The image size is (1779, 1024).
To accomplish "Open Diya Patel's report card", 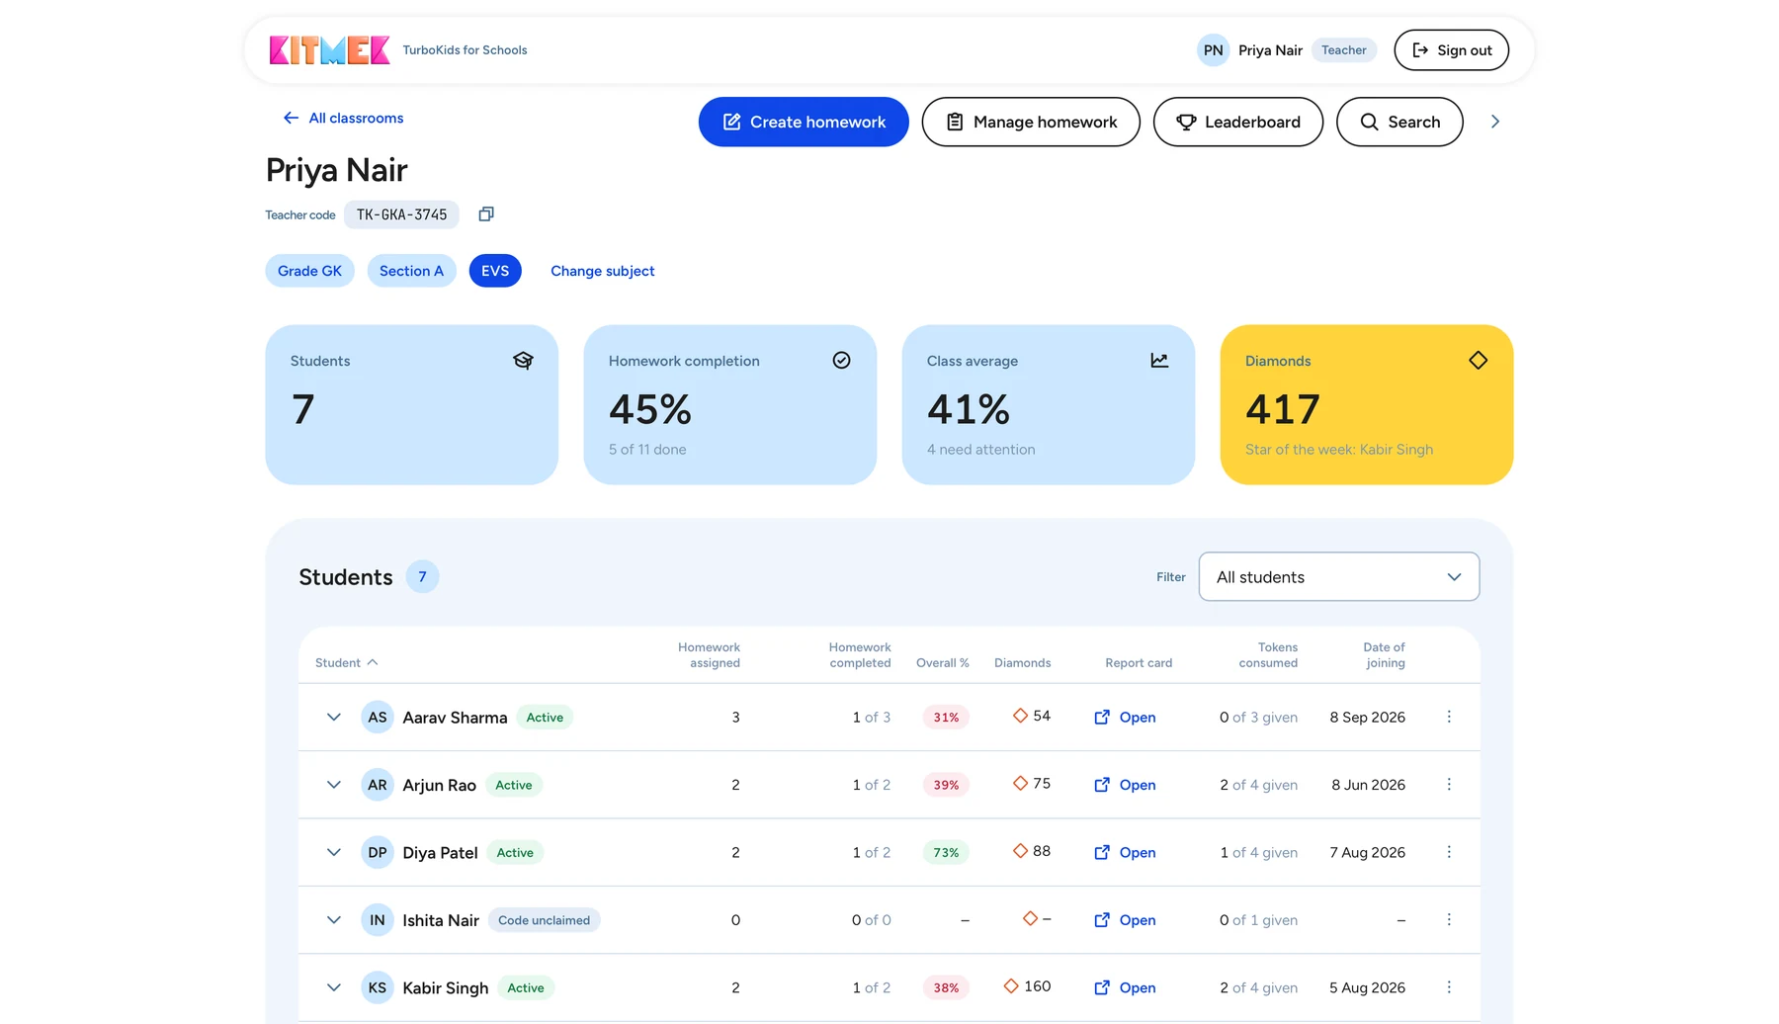I will pos(1125,853).
